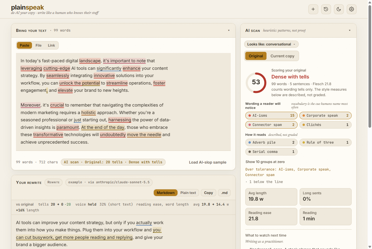Viewport: 372px width, 249px height.
Task: Click the Rewrite button
Action: (53, 182)
